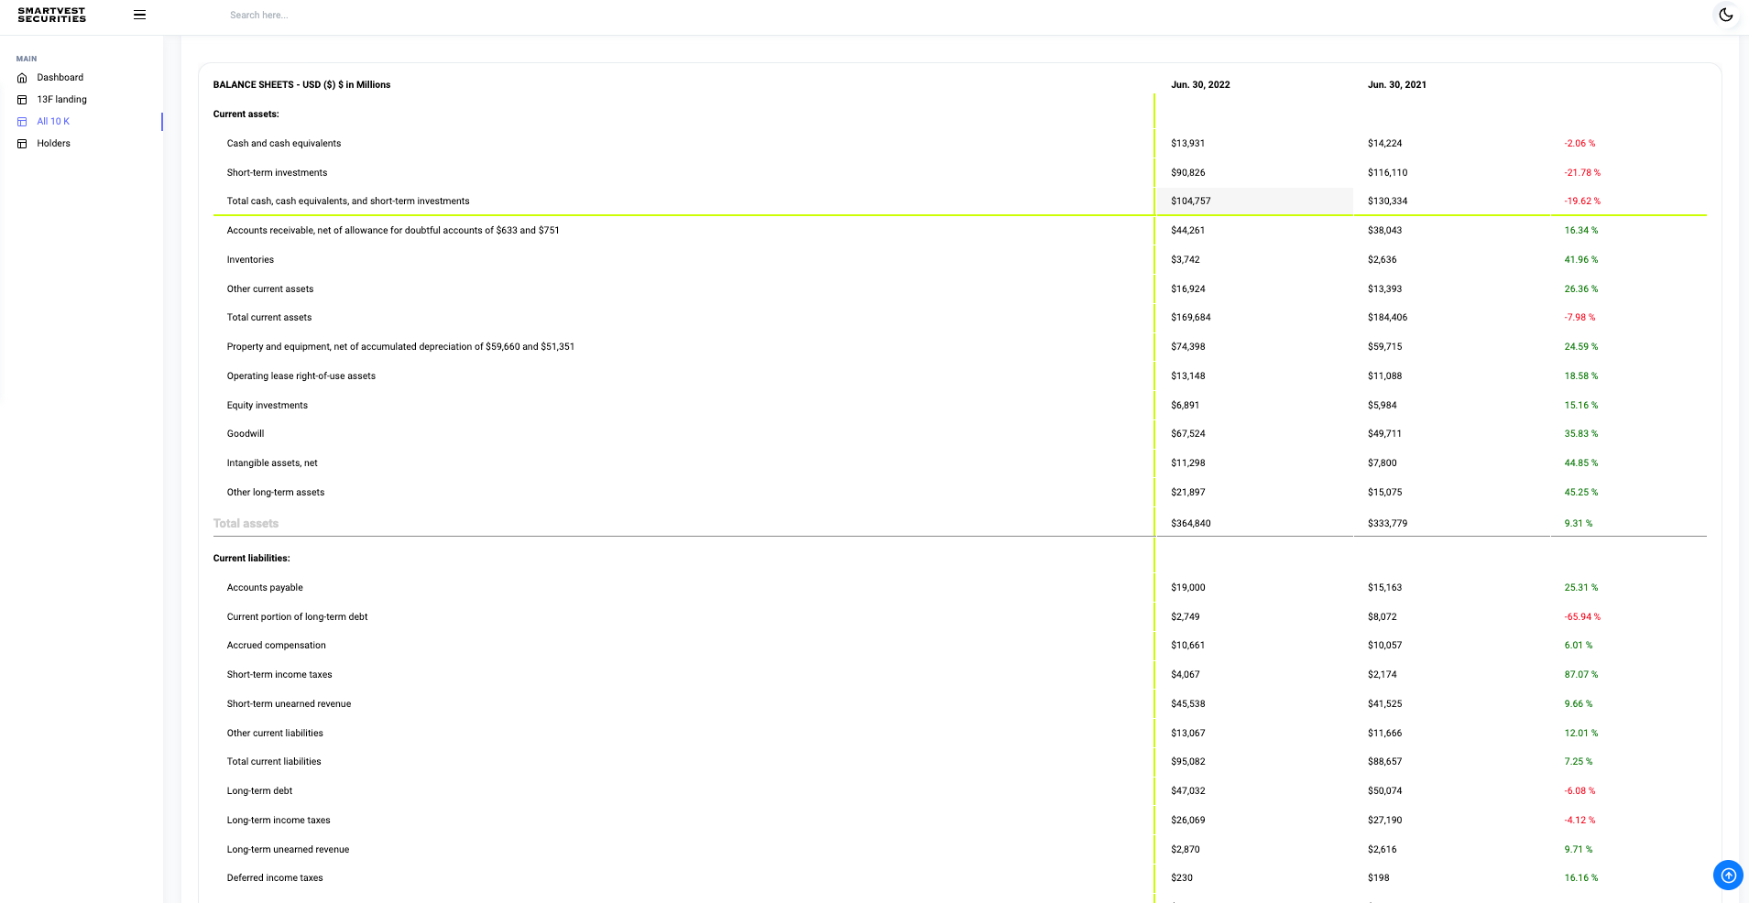Viewport: 1749px width, 903px height.
Task: Click the Dashboard home icon
Action: [x=22, y=78]
